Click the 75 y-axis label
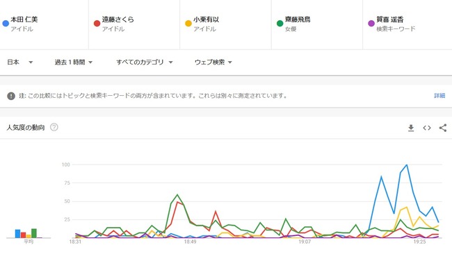The image size is (452, 270). coord(67,183)
